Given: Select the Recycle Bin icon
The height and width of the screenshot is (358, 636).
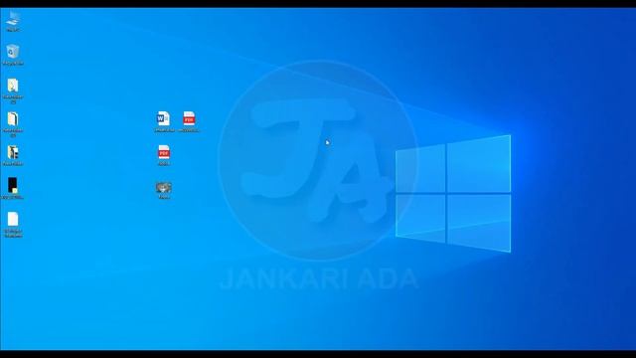Looking at the screenshot, I should coord(13,52).
